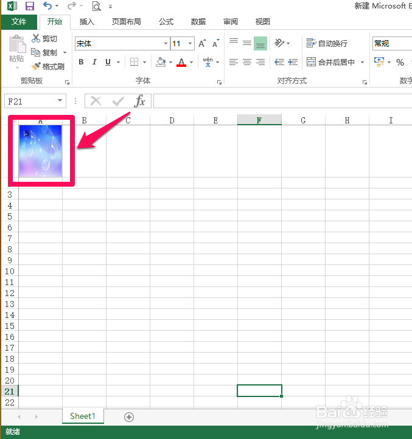Toggle middle vertical alignment
This screenshot has width=412, height=439.
[247, 43]
